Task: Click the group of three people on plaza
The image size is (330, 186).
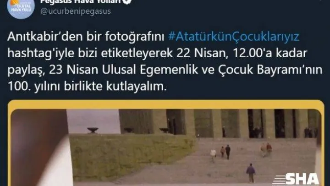Action: click(x=220, y=153)
